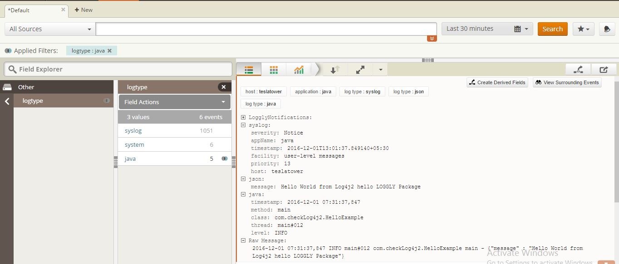Viewport: 619px width, 264px height.
Task: Open the star saved searches dropdown
Action: pos(583,29)
